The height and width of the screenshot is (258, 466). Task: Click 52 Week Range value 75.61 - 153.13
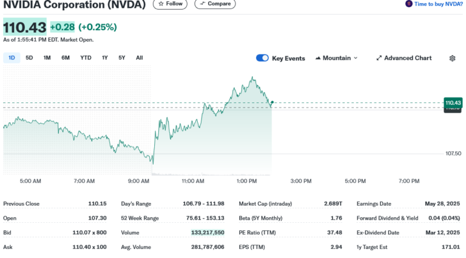pos(205,218)
